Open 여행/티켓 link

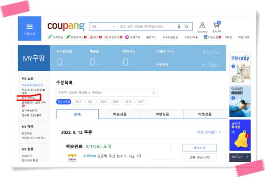tap(244, 37)
